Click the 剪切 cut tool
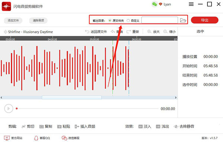The height and width of the screenshot is (142, 223). point(28,126)
